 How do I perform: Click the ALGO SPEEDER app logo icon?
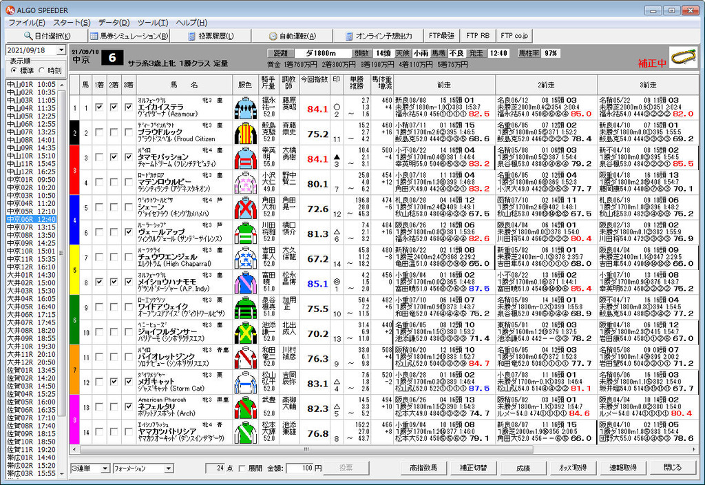[10, 10]
